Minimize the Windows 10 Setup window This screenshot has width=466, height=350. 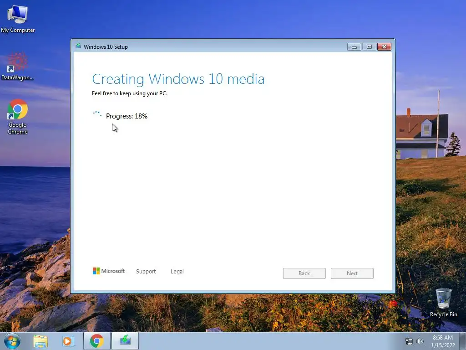click(x=354, y=47)
